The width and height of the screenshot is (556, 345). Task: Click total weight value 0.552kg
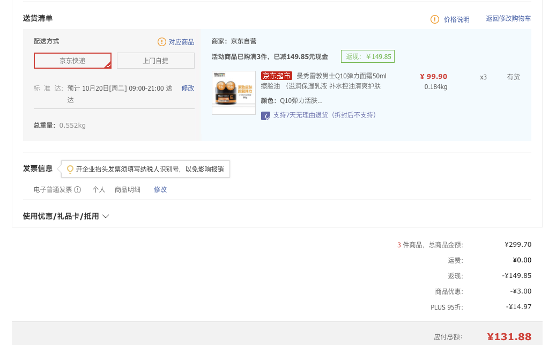click(x=72, y=126)
